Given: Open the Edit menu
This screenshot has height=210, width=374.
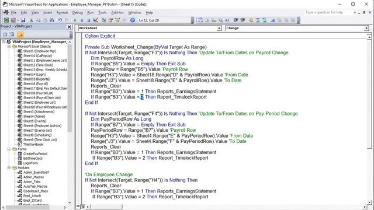Looking at the screenshot, I should 24,13.
